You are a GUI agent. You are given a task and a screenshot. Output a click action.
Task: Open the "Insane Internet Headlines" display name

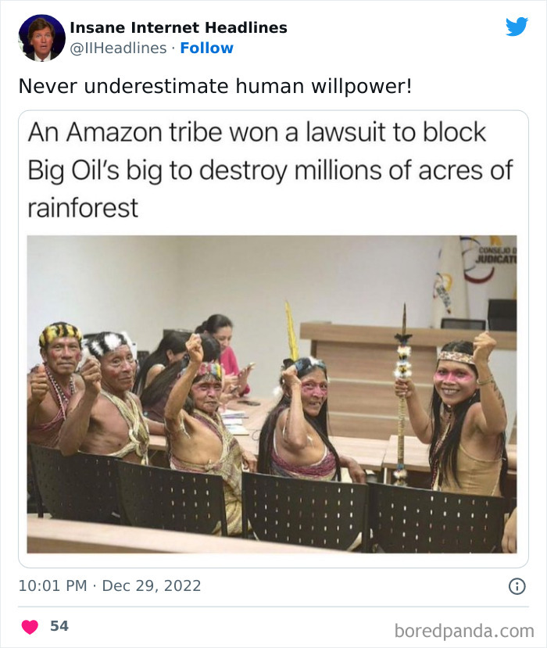coord(178,27)
